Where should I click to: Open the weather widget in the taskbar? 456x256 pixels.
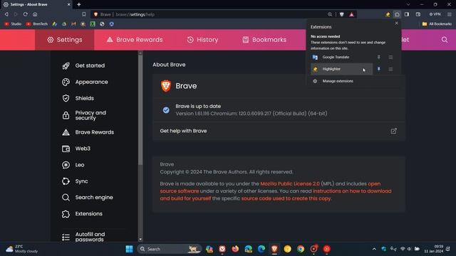(22, 249)
